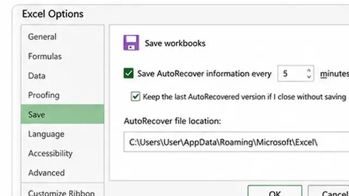This screenshot has width=349, height=196.
Task: Toggle Keep the last AutoRecovered version checkbox
Action: pyautogui.click(x=135, y=97)
